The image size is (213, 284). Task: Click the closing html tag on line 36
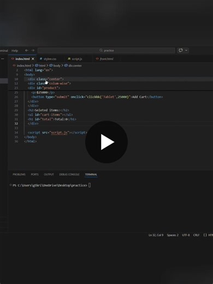(x=30, y=141)
